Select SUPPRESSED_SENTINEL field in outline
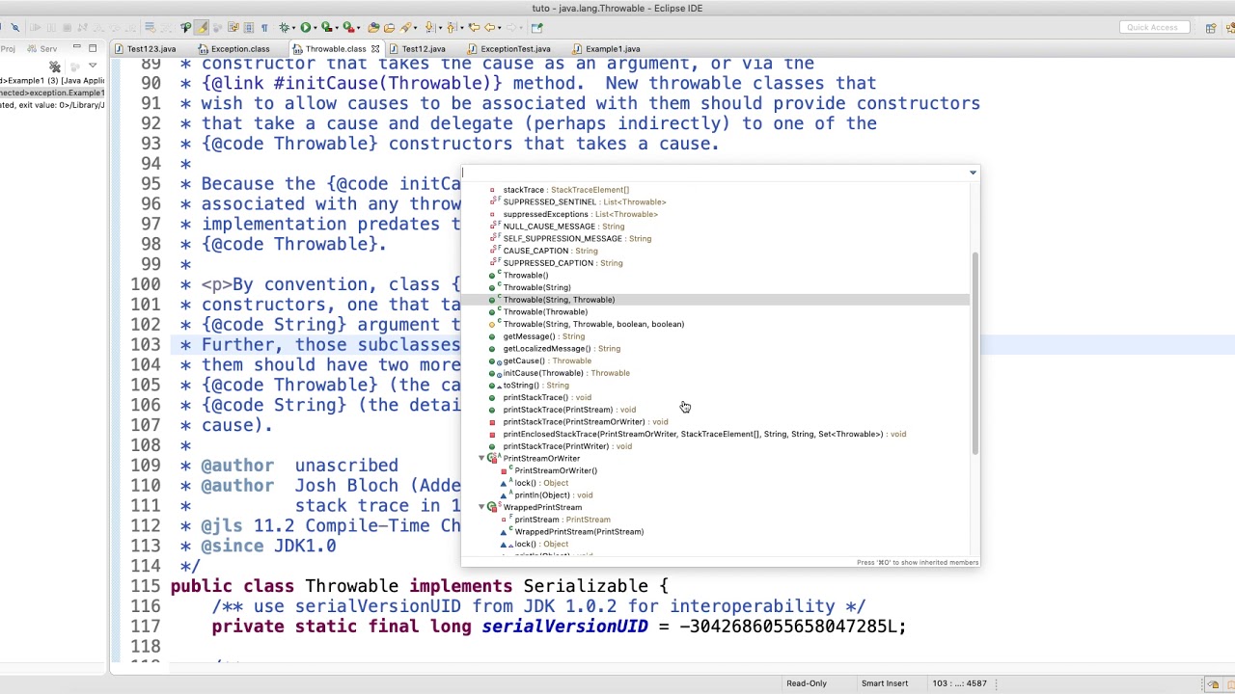1235x694 pixels. click(584, 202)
